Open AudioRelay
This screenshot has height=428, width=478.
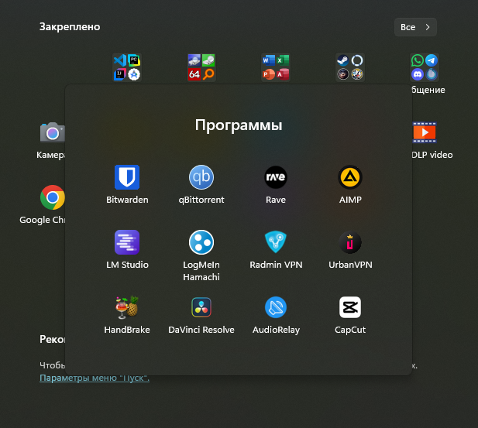point(276,315)
